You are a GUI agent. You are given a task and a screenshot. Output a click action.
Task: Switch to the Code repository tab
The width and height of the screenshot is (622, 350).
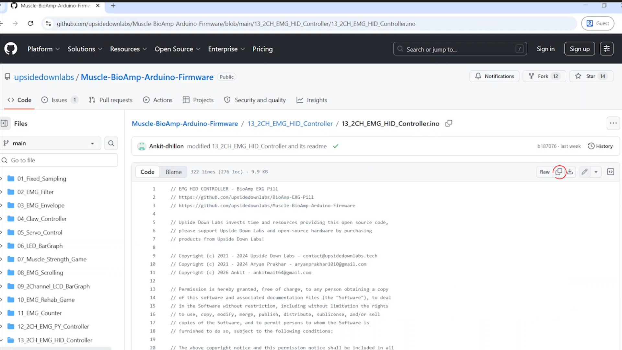(x=19, y=100)
